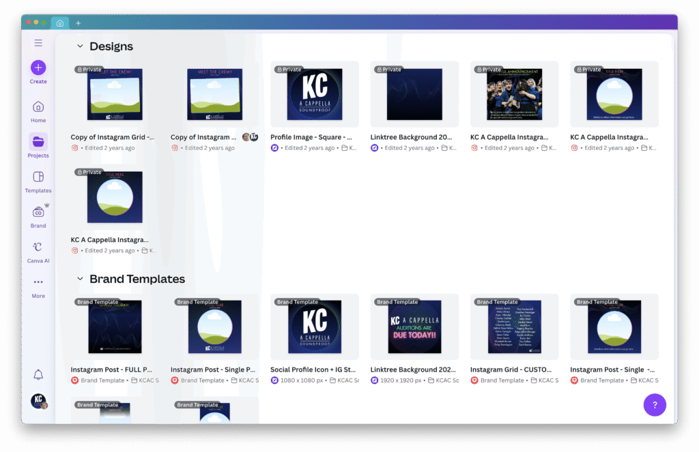
Task: Open Linktree Background 202... brand template
Action: coord(414,327)
